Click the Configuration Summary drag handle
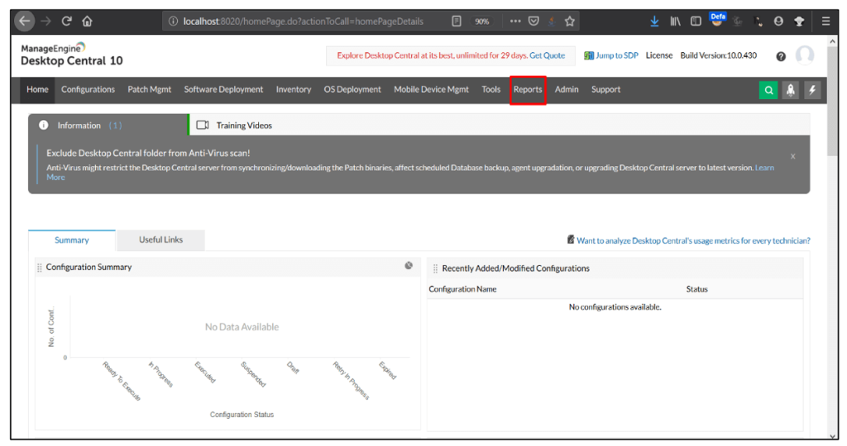Viewport: 847px width, 446px height. [x=40, y=268]
